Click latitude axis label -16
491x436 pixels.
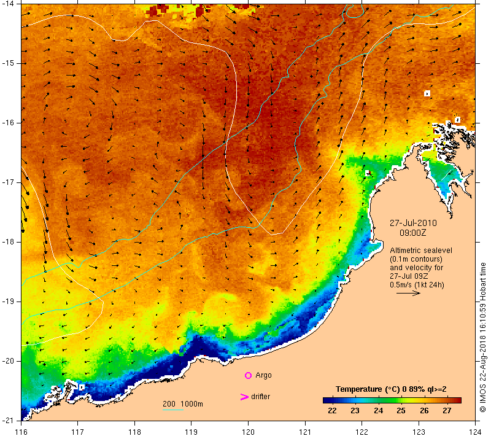pos(7,123)
